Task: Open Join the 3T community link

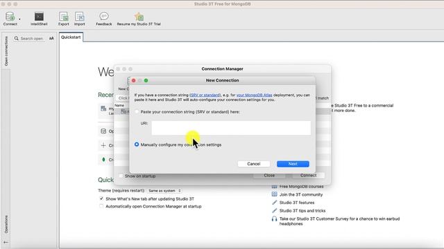Action: tap(301, 194)
